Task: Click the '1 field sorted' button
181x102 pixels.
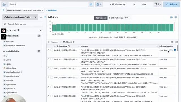Action: point(67,42)
